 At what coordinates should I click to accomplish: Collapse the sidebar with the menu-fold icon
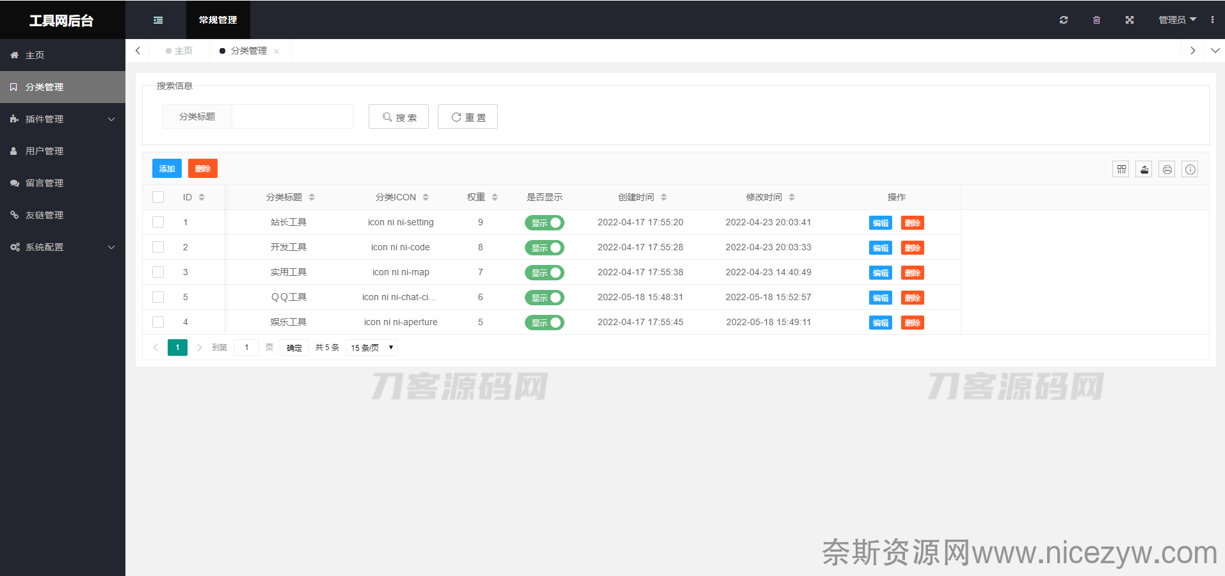tap(158, 20)
